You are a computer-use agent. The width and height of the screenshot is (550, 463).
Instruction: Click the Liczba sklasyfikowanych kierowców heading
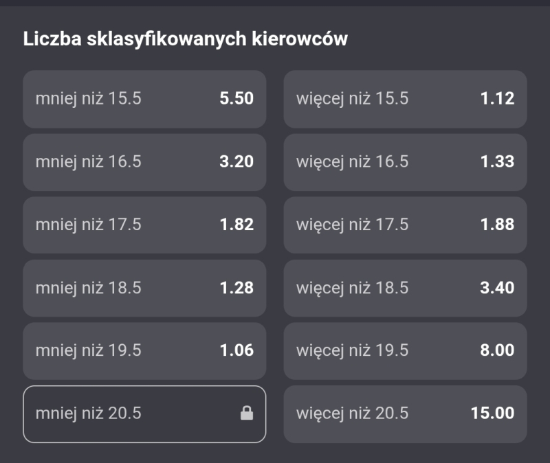186,39
